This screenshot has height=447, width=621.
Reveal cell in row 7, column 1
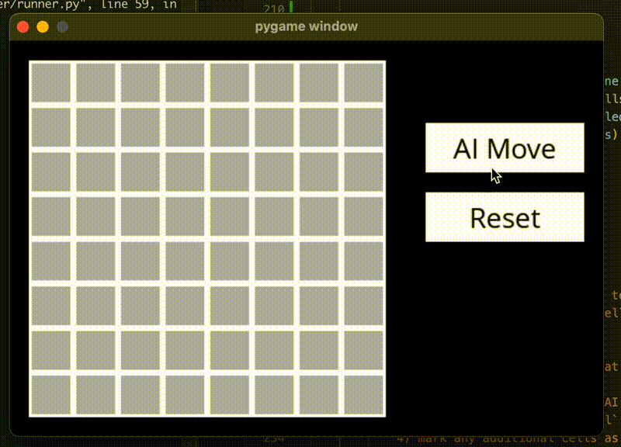51,351
